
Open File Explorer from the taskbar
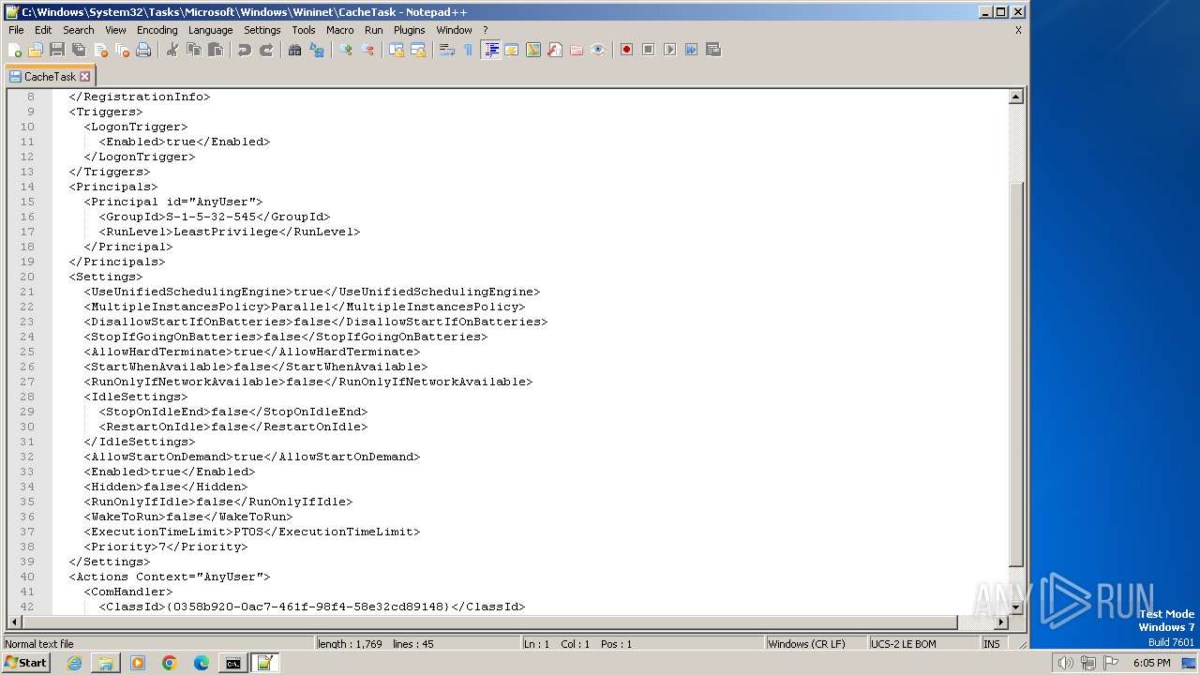click(x=106, y=663)
